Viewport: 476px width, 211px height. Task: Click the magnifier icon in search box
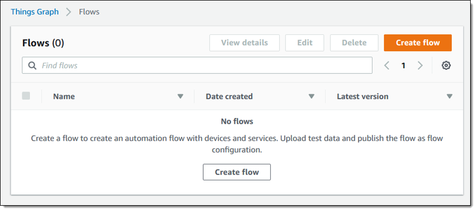click(x=32, y=65)
